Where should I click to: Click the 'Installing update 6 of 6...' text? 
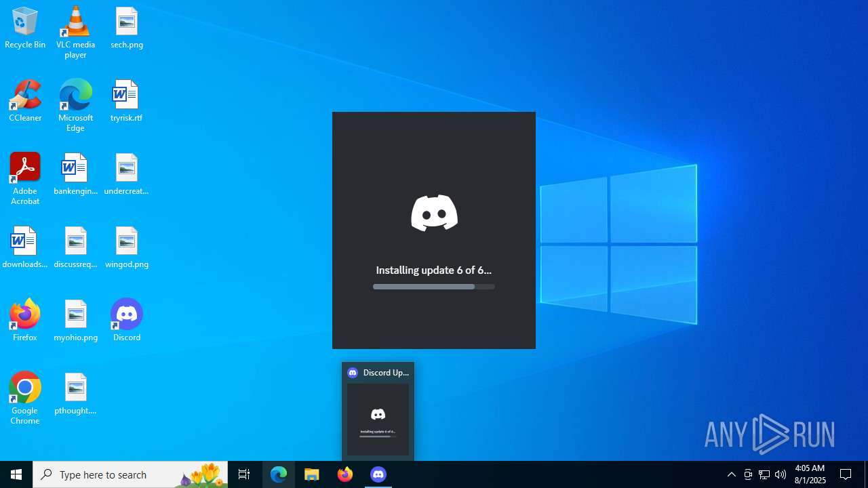tap(434, 270)
